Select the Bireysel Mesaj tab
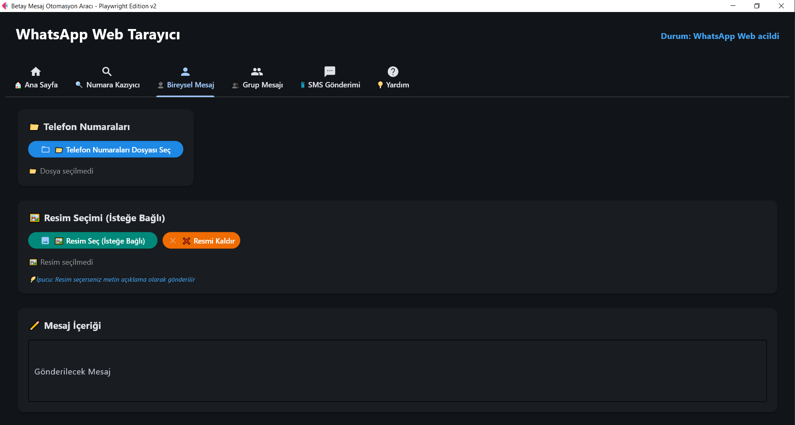Screen dimensions: 795x425 (x=185, y=79)
